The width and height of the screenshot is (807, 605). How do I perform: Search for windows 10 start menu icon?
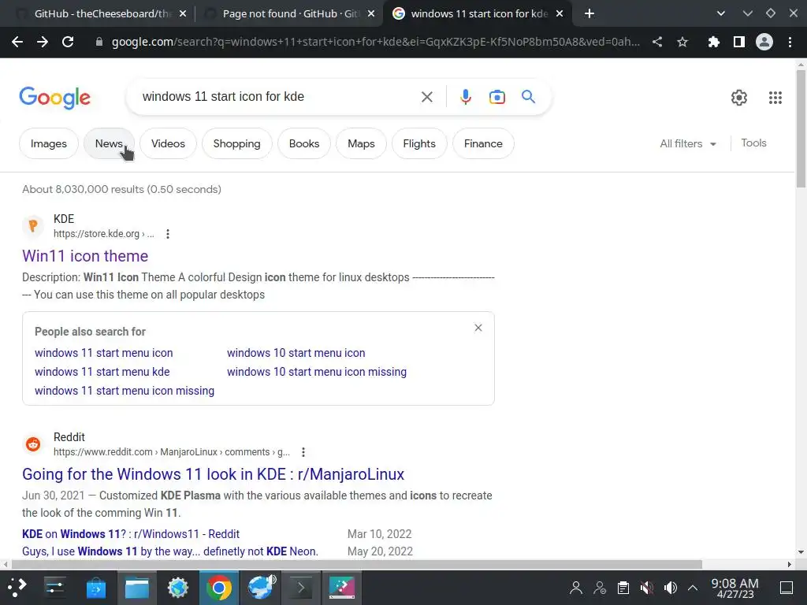click(x=296, y=353)
